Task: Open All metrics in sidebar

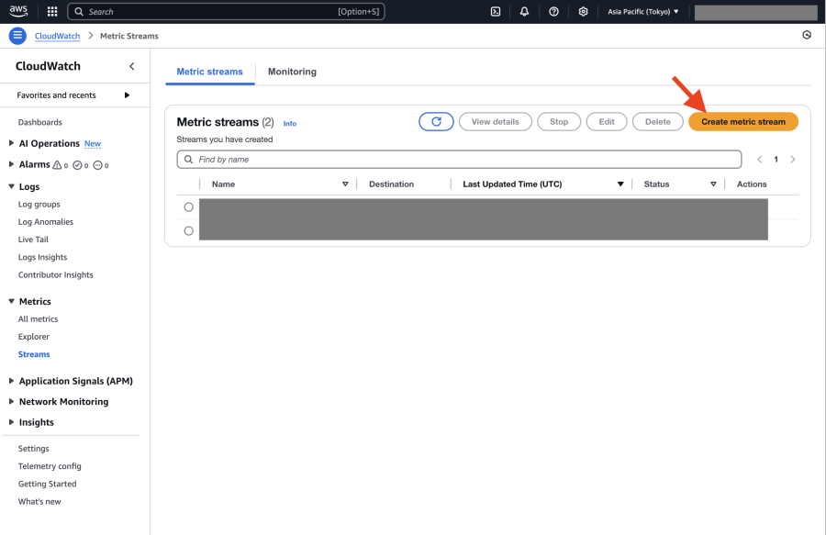Action: click(x=38, y=319)
